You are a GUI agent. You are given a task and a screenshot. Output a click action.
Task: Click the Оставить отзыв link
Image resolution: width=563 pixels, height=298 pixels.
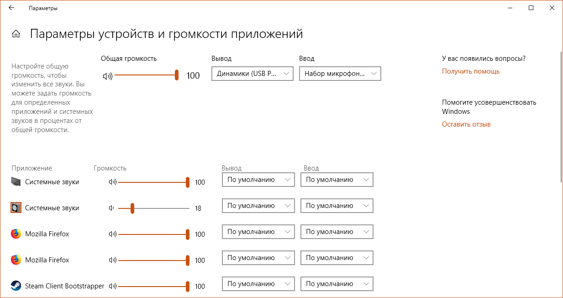click(x=466, y=124)
